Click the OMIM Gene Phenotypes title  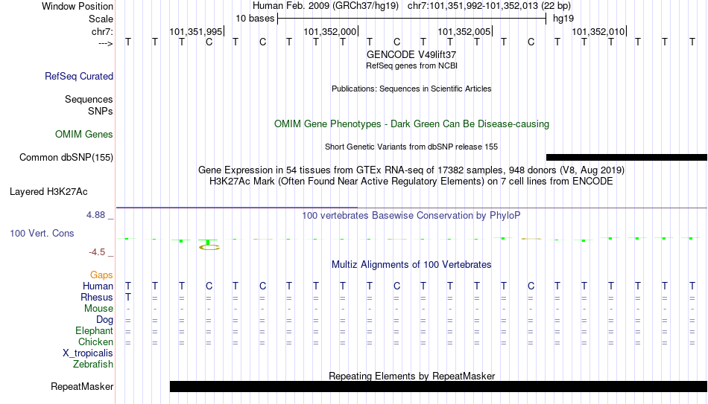point(411,124)
